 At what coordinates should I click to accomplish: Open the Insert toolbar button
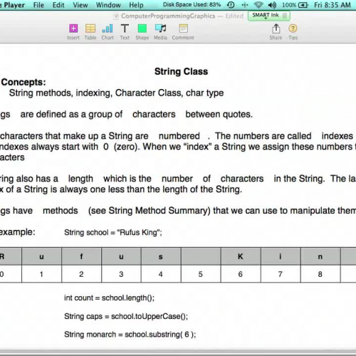[x=73, y=32]
